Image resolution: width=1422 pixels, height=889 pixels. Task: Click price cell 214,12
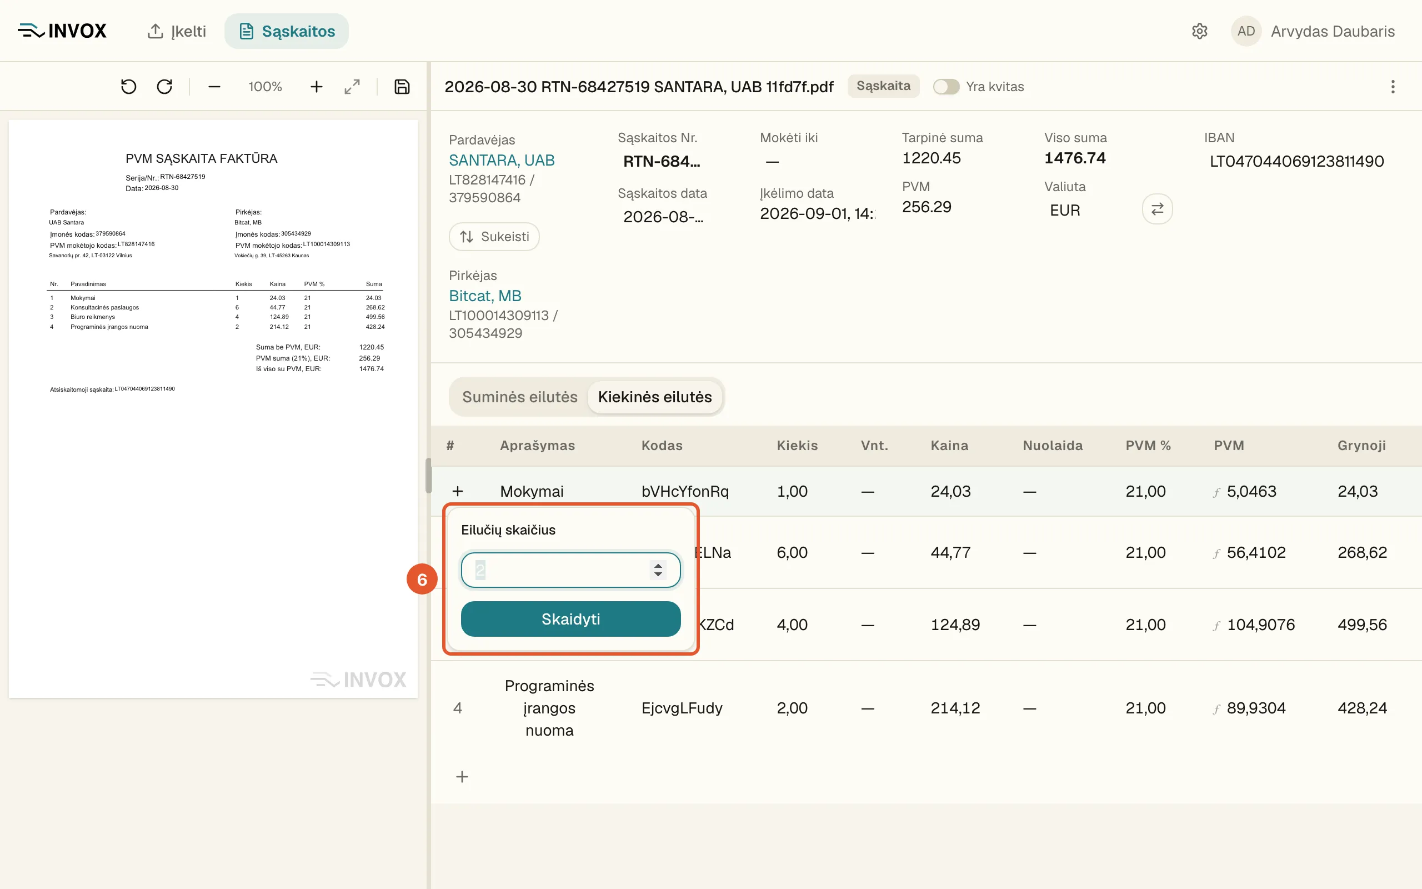[955, 708]
